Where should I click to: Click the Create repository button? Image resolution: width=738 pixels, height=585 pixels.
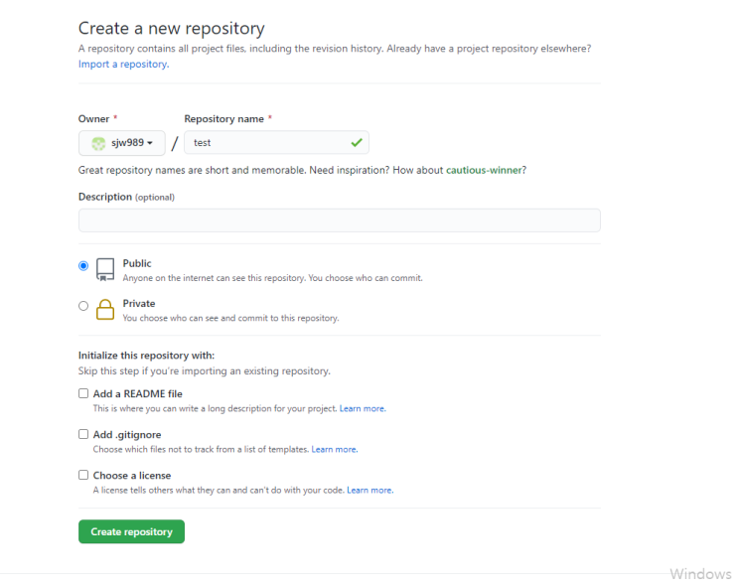coord(131,531)
